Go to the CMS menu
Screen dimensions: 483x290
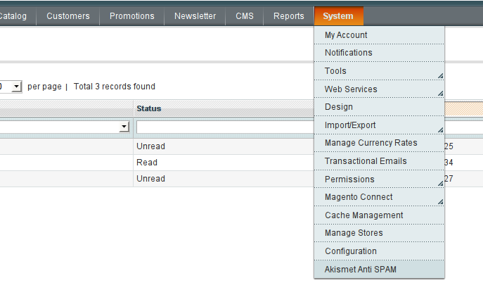pyautogui.click(x=245, y=16)
